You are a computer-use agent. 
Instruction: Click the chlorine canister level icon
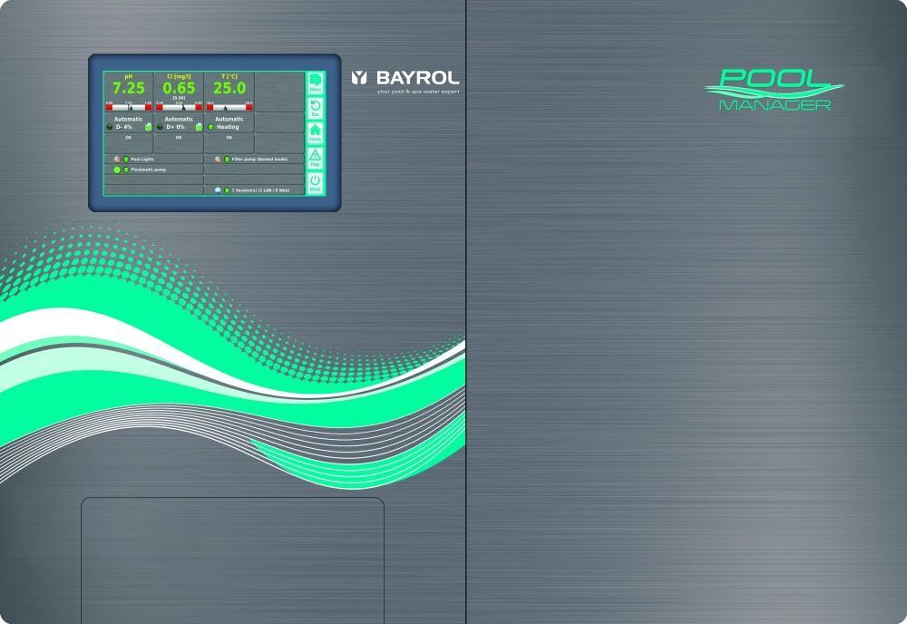(x=199, y=127)
